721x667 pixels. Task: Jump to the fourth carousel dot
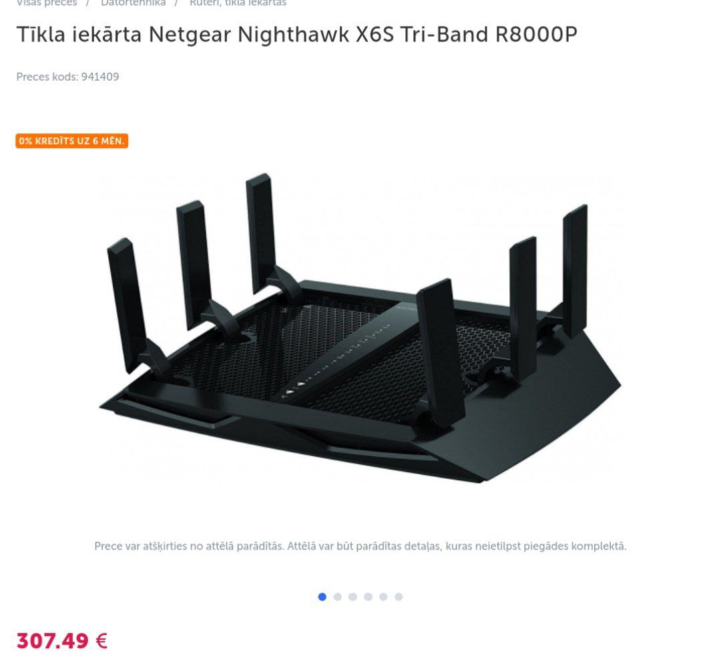368,597
